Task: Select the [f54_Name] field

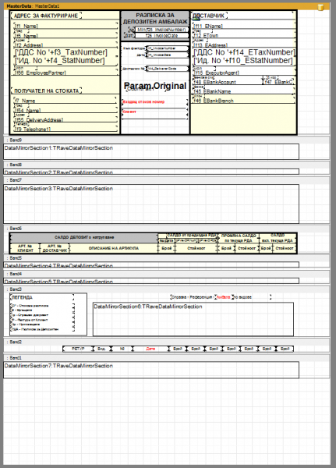Action: pos(65,110)
